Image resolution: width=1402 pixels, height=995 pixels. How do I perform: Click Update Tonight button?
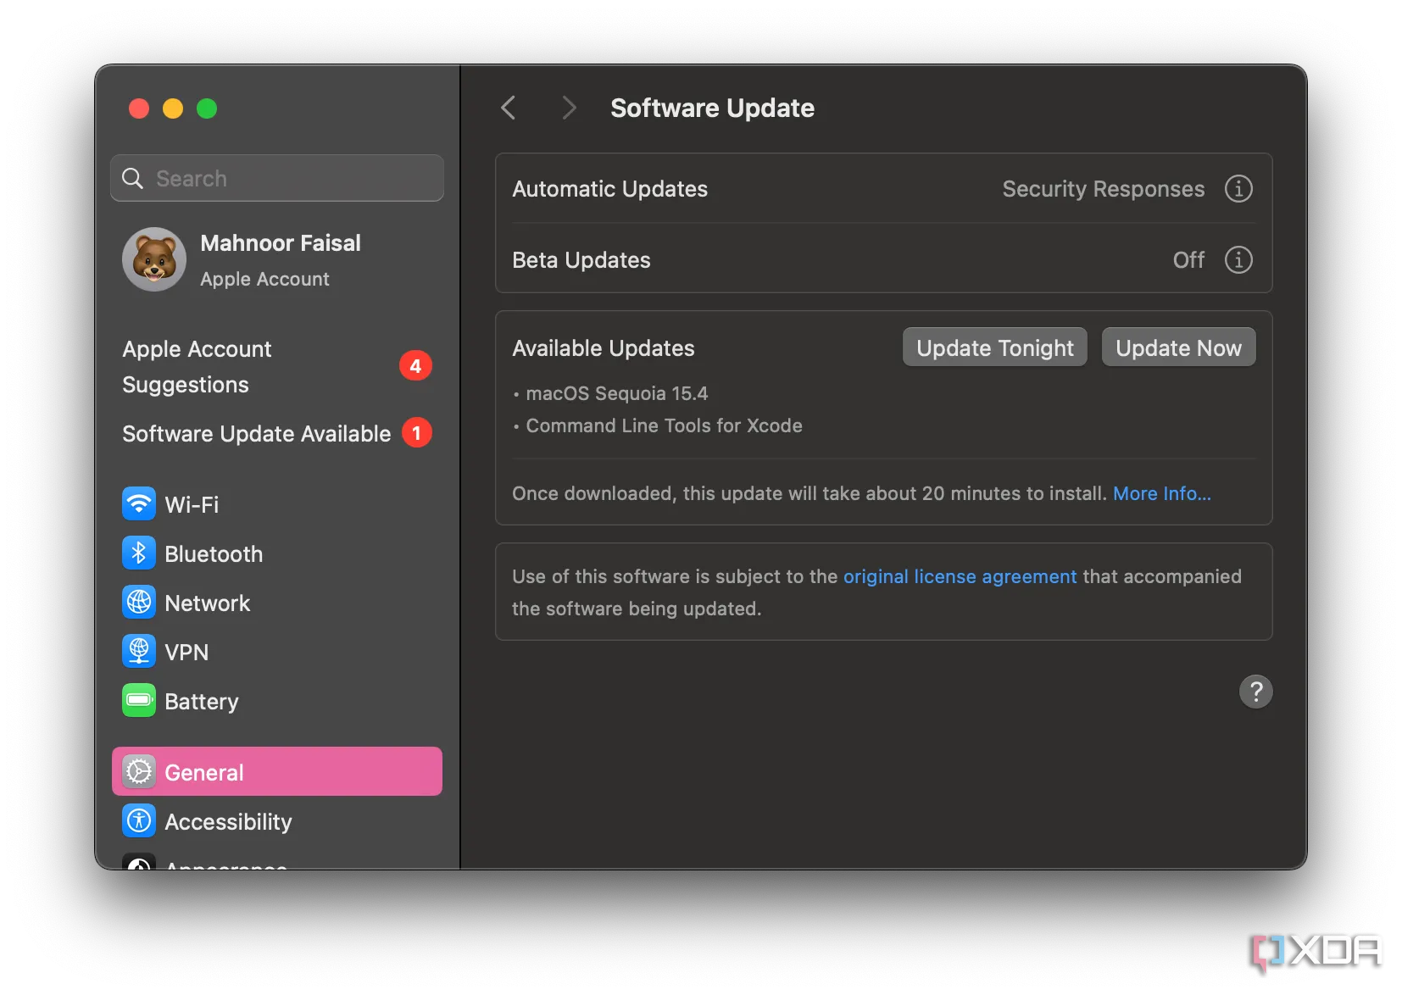coord(994,347)
